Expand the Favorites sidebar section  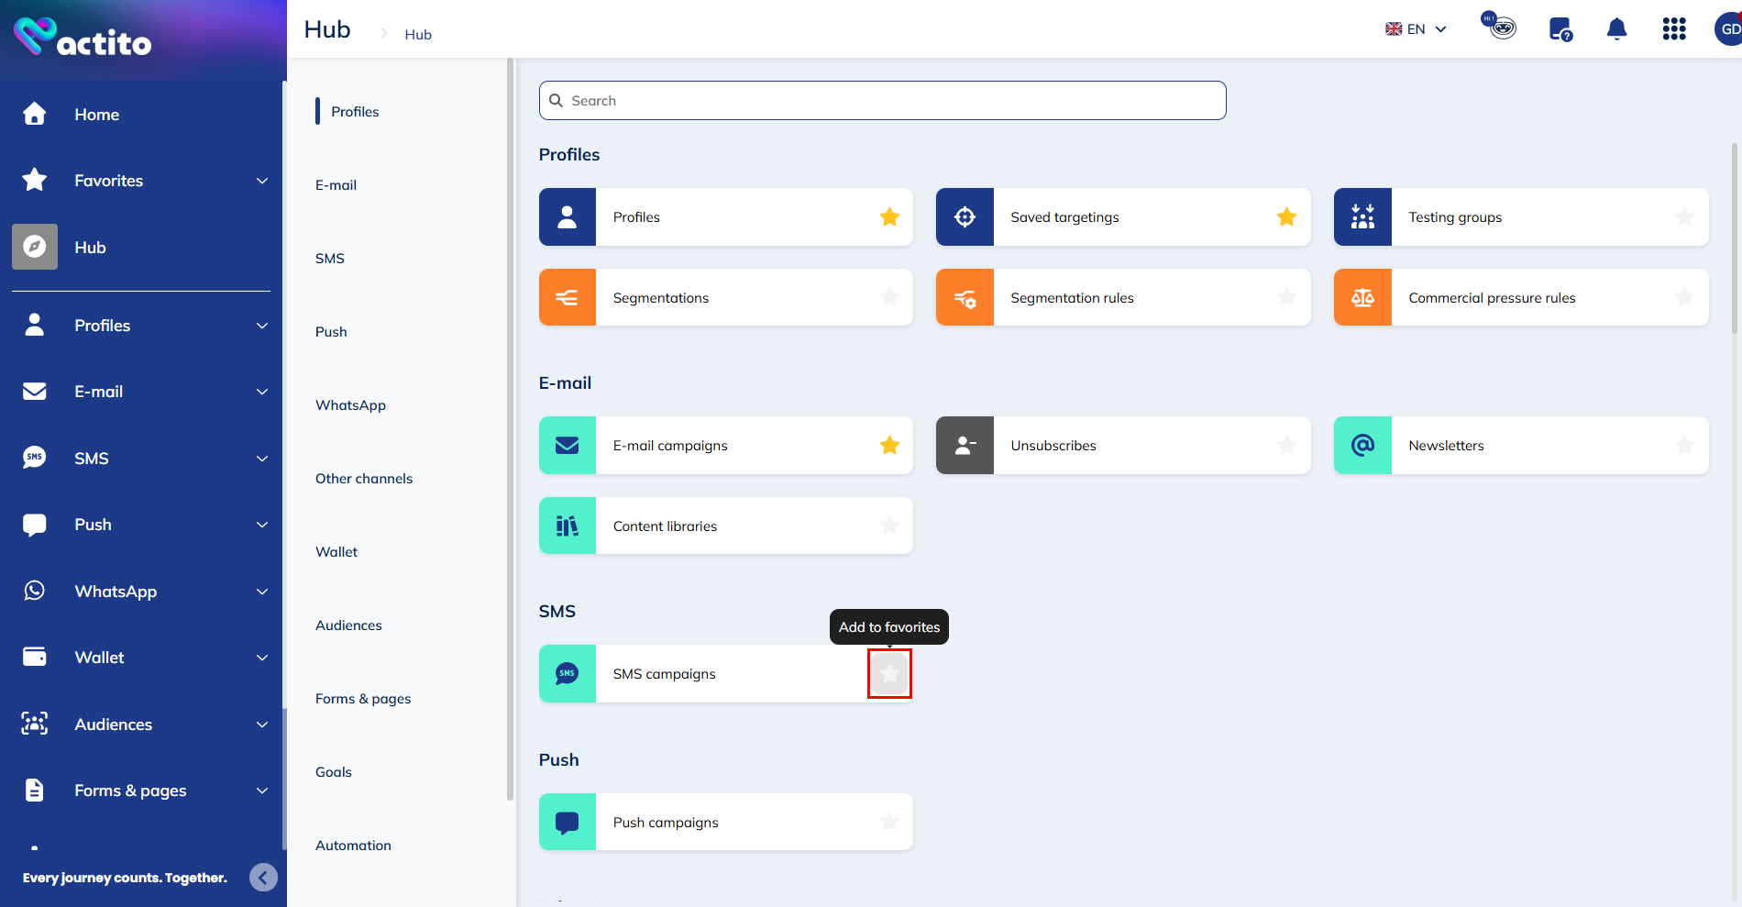coord(262,181)
